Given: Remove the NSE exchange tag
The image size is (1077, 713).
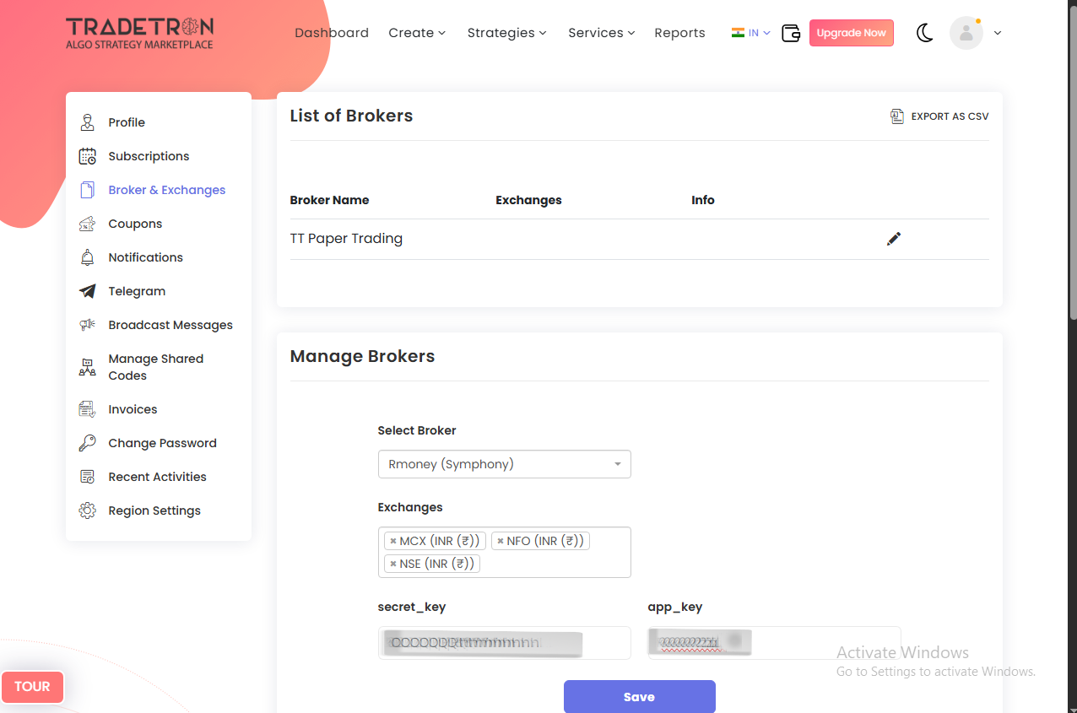Looking at the screenshot, I should coord(393,564).
